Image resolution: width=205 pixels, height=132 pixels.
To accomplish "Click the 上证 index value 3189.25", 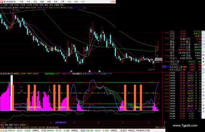I will coord(11,130).
